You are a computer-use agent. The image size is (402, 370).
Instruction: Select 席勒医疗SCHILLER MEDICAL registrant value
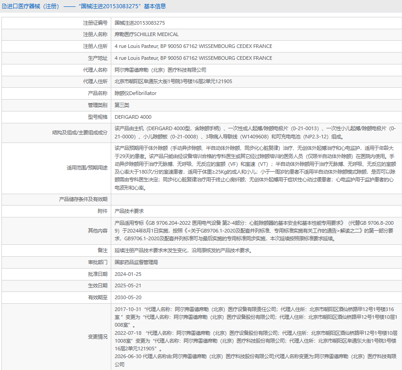coord(147,34)
